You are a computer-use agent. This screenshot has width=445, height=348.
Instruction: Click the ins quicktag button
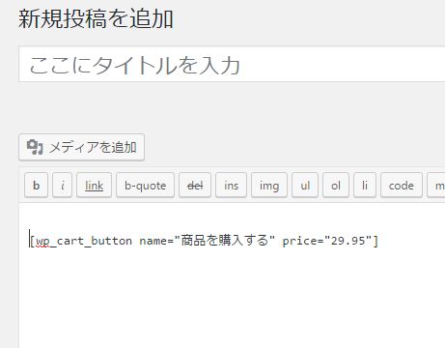[231, 185]
